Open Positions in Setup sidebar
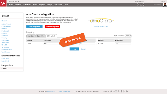This screenshot has width=167, height=94. (4, 33)
